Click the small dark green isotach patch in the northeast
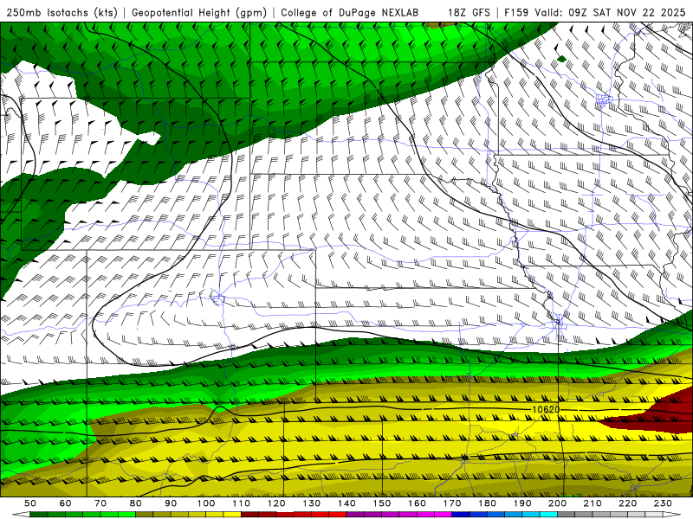The width and height of the screenshot is (693, 519). point(561,59)
